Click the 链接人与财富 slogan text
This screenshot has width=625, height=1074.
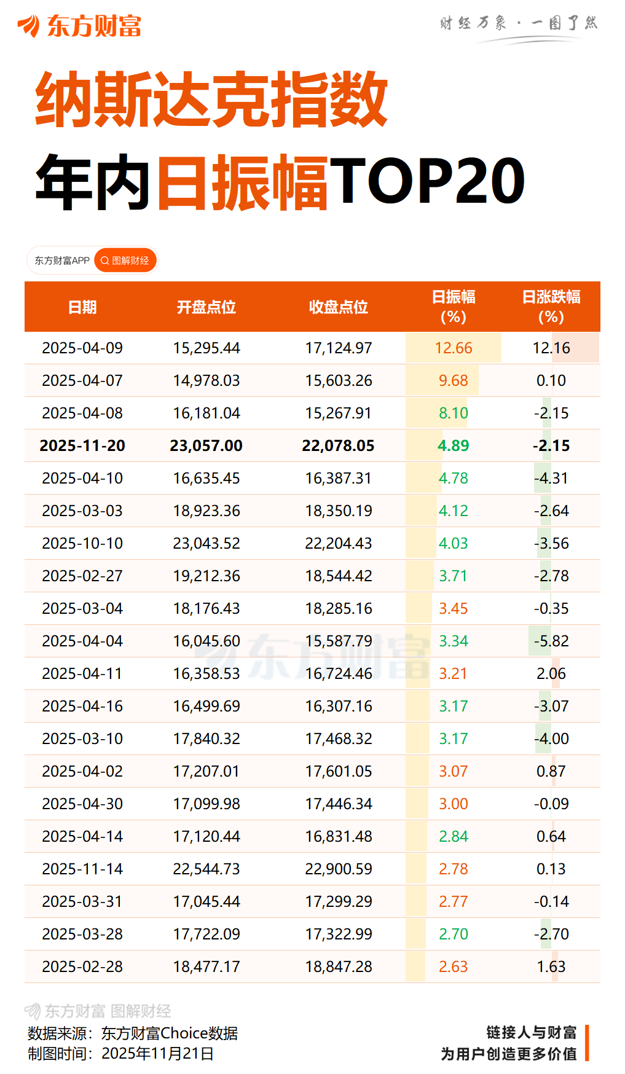(531, 1032)
